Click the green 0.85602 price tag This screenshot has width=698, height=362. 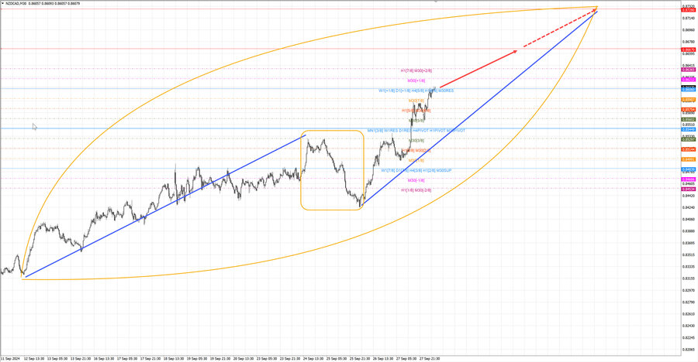[689, 119]
